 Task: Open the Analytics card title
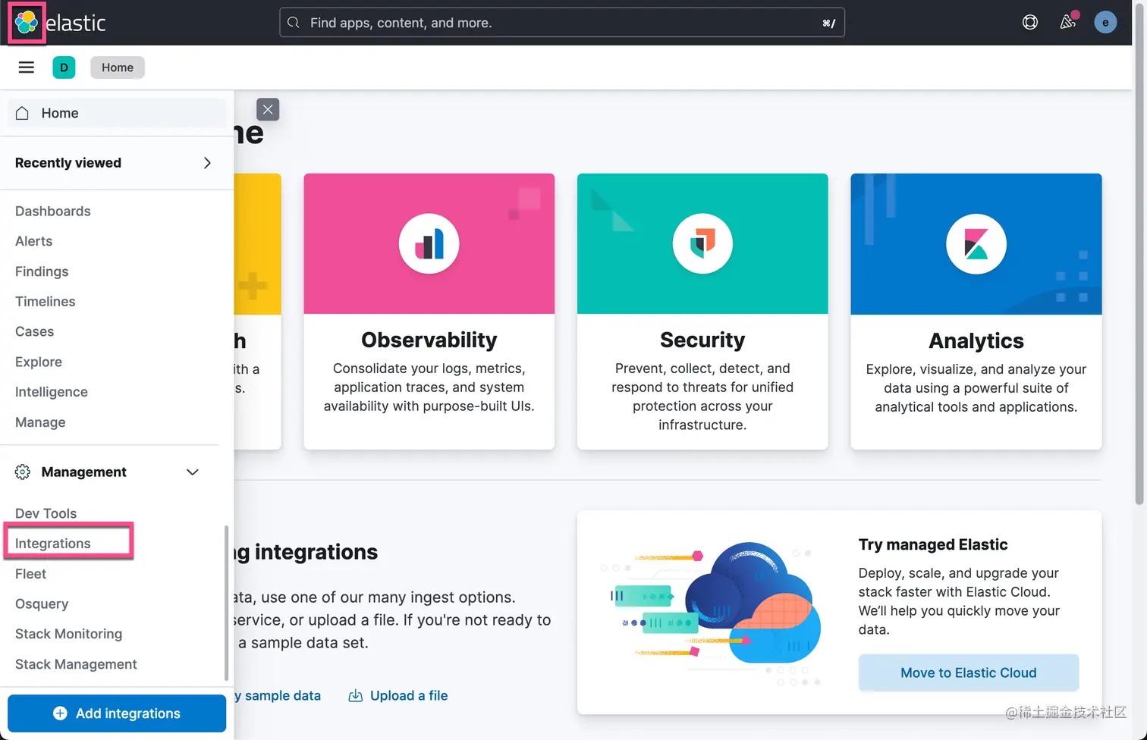pos(976,341)
